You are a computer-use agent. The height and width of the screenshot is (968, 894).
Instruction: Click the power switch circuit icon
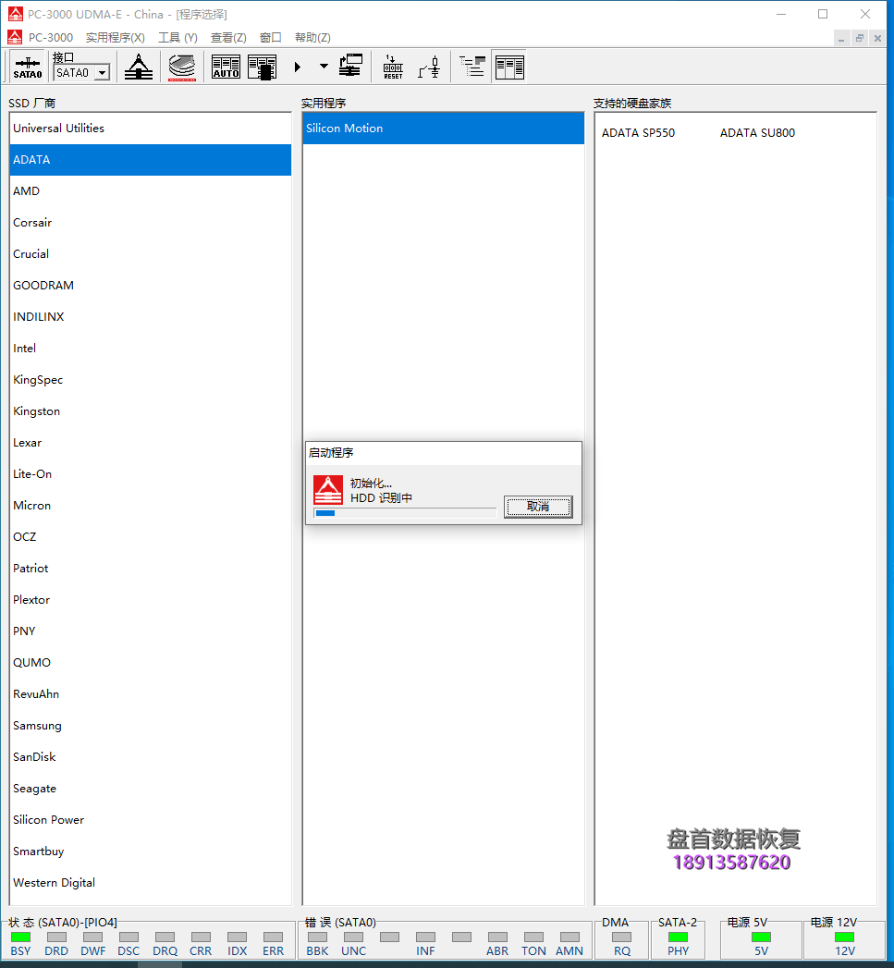pyautogui.click(x=430, y=67)
